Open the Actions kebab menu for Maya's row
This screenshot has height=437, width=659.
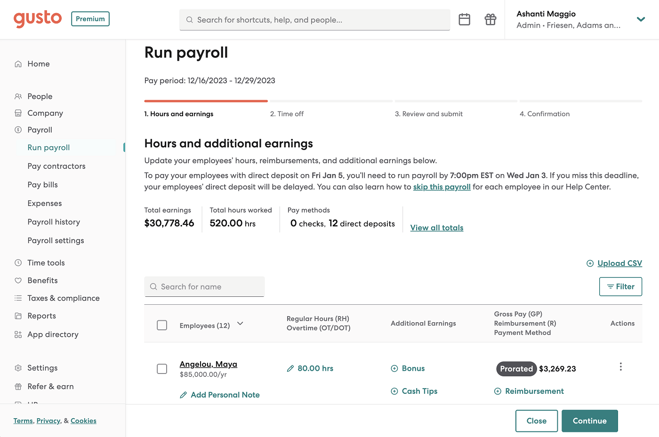click(x=620, y=366)
